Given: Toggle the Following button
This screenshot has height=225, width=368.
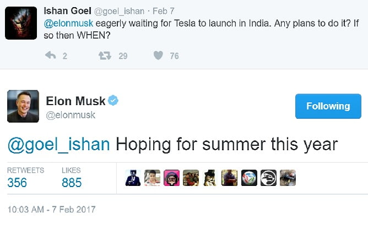Looking at the screenshot, I should tap(328, 106).
